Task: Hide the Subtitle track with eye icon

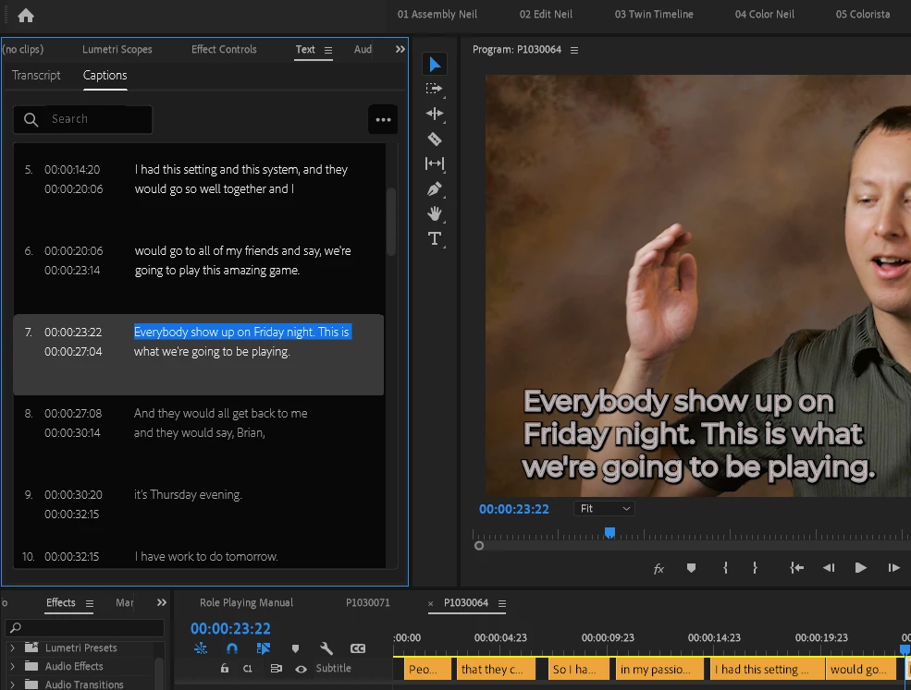Action: point(301,668)
